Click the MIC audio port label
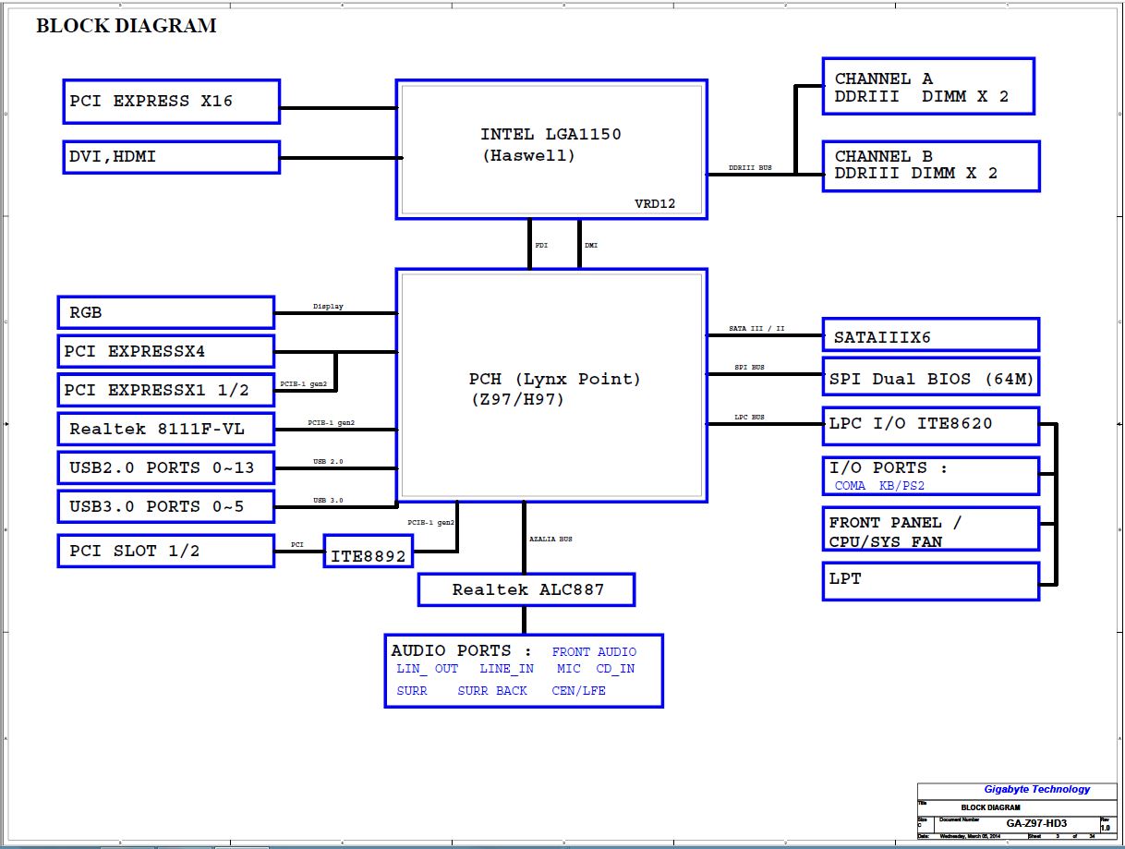Image resolution: width=1125 pixels, height=849 pixels. click(569, 669)
